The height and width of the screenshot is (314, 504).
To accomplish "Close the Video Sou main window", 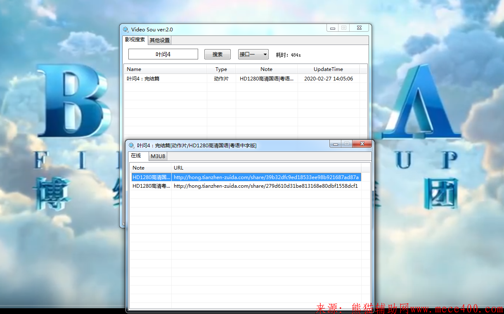I will [360, 28].
